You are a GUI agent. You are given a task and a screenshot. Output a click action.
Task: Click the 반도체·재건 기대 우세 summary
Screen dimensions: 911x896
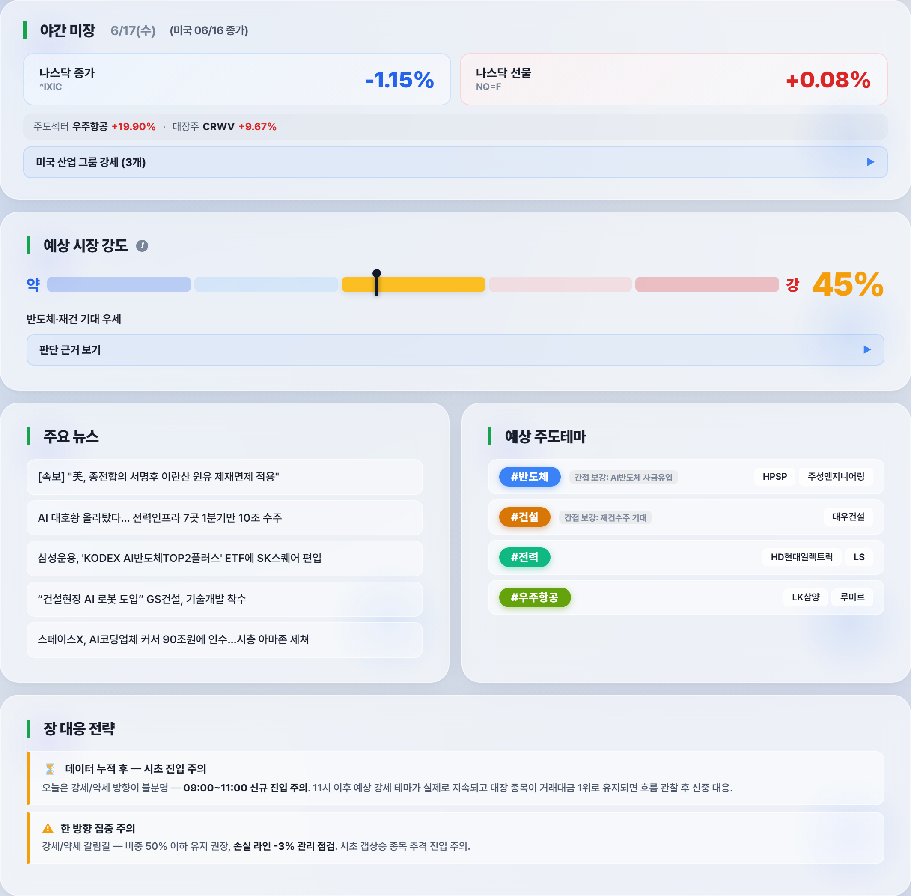coord(74,319)
